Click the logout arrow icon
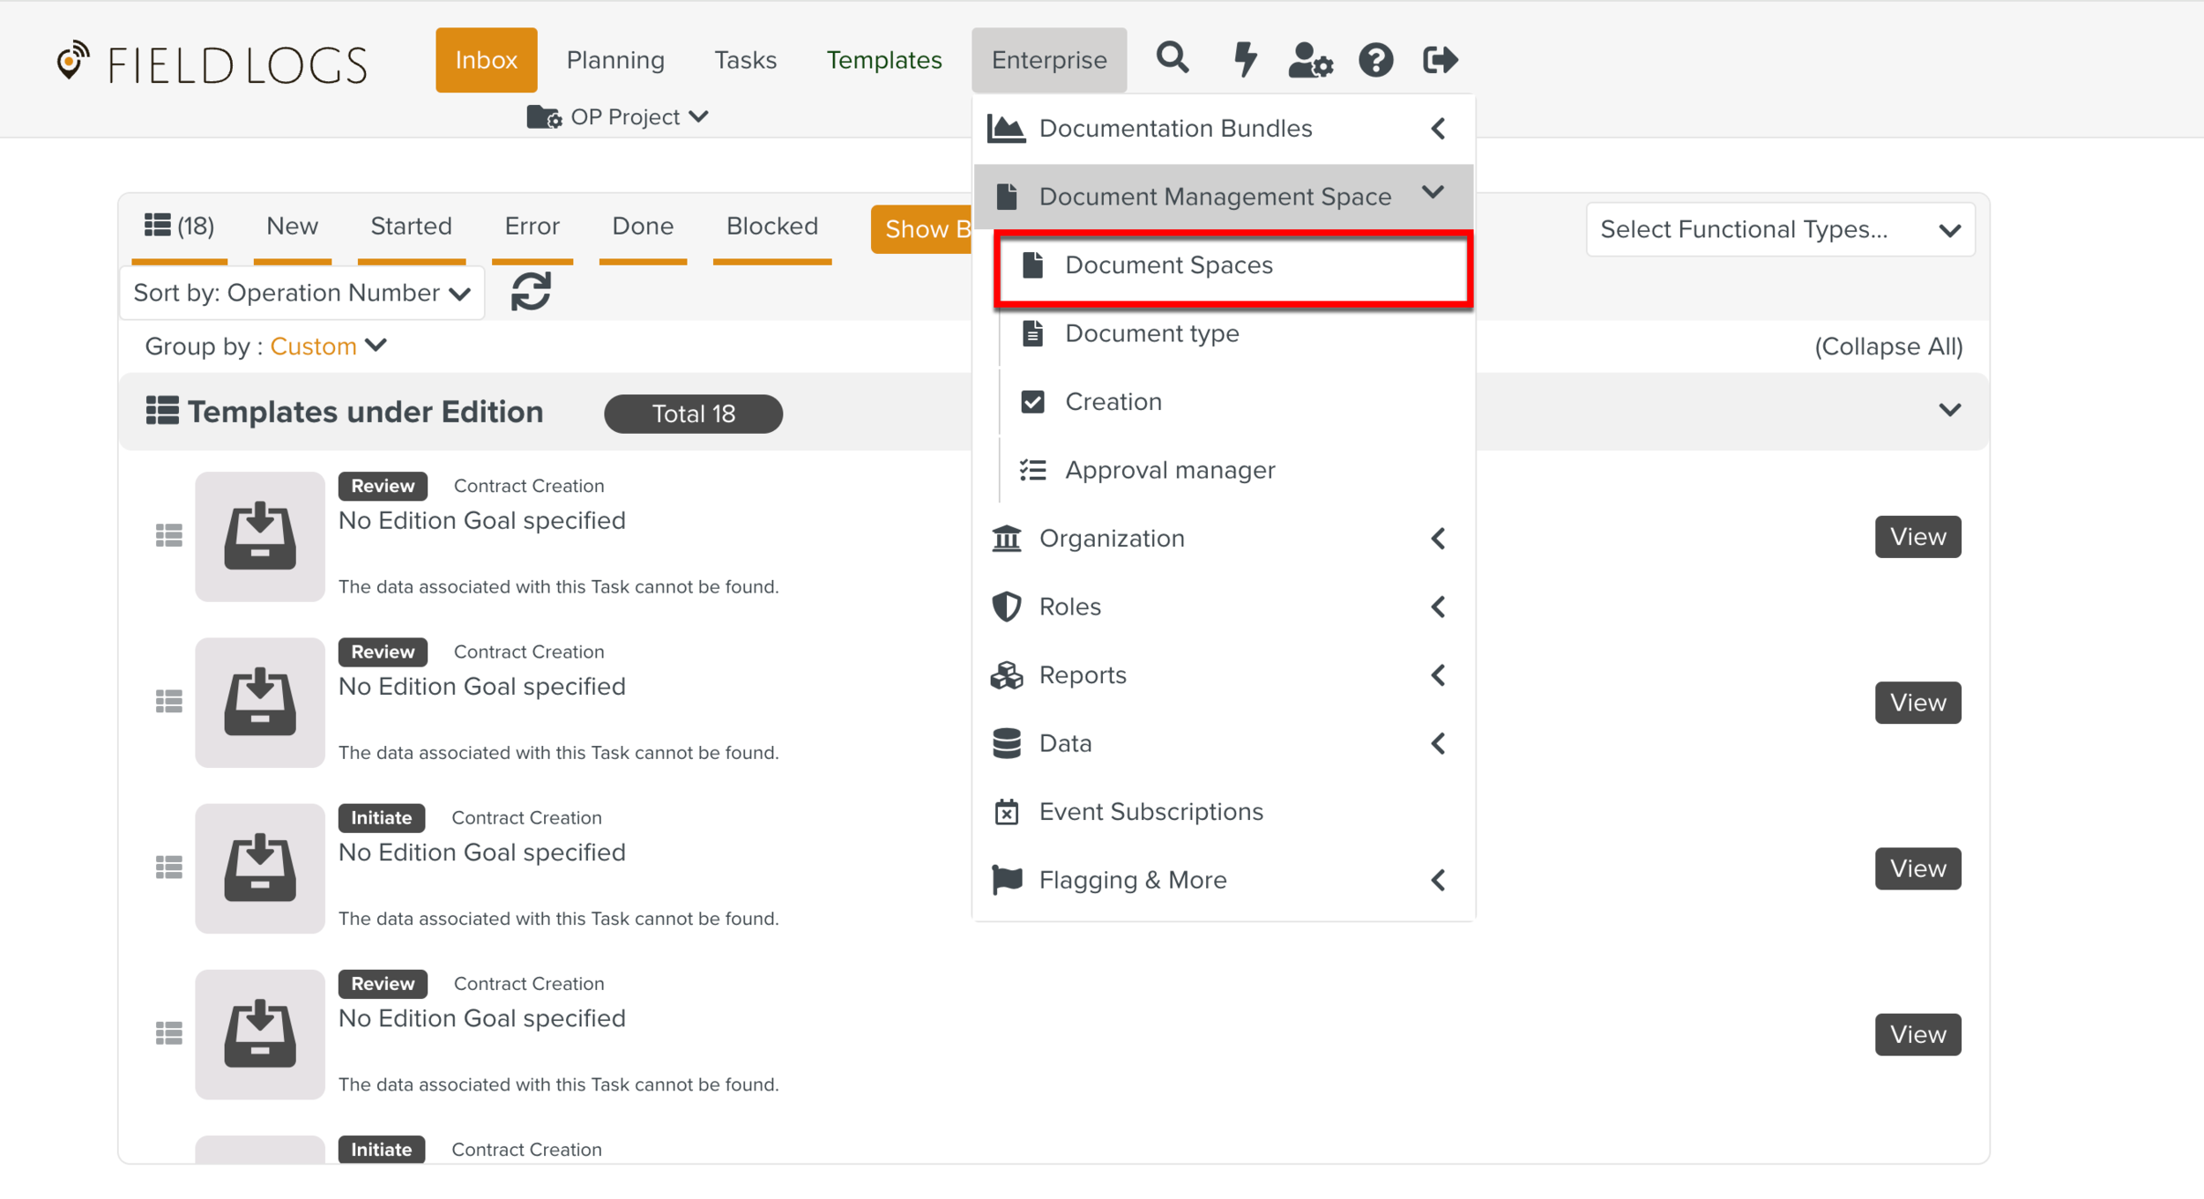Image resolution: width=2204 pixels, height=1199 pixels. (x=1440, y=60)
